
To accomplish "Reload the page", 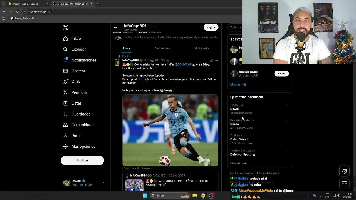I will (x=18, y=12).
